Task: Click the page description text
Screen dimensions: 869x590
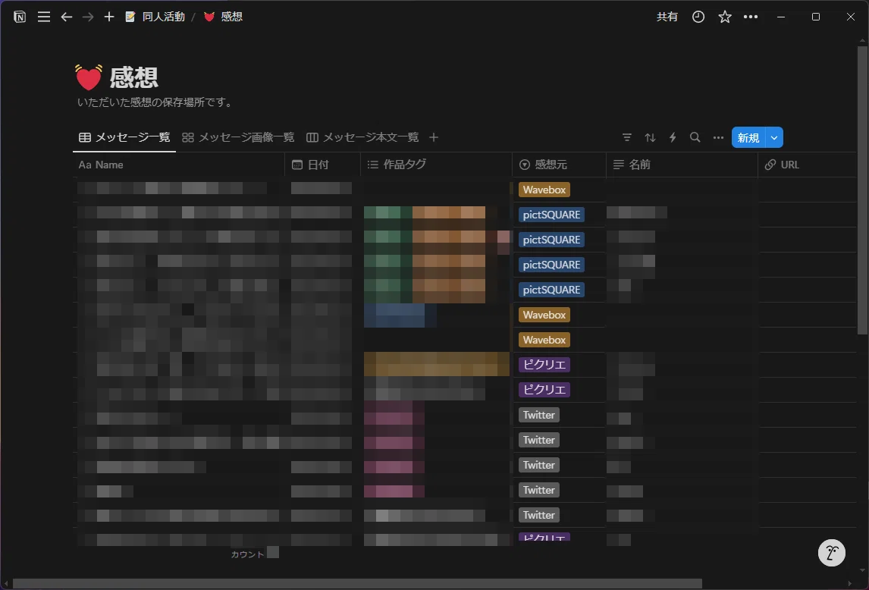Action: [x=156, y=102]
